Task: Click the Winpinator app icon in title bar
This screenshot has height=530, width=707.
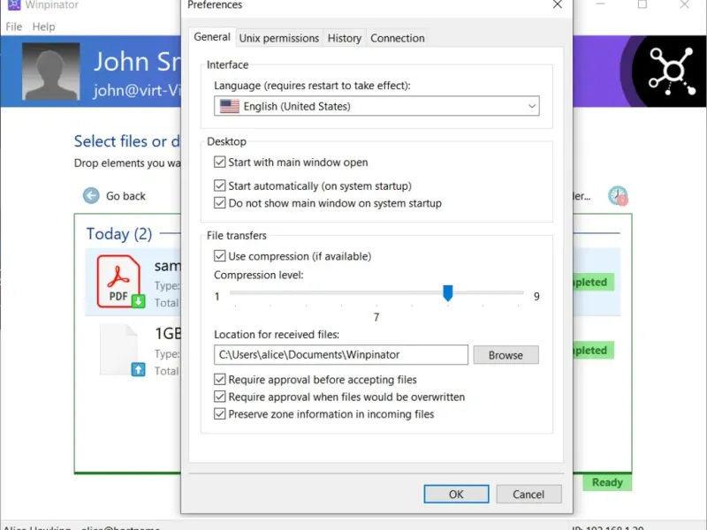Action: (14, 4)
